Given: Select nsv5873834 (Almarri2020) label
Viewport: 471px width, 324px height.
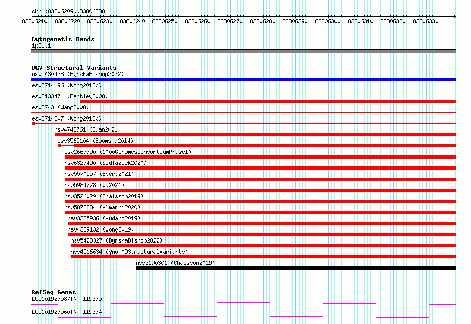Looking at the screenshot, I should [x=102, y=207].
